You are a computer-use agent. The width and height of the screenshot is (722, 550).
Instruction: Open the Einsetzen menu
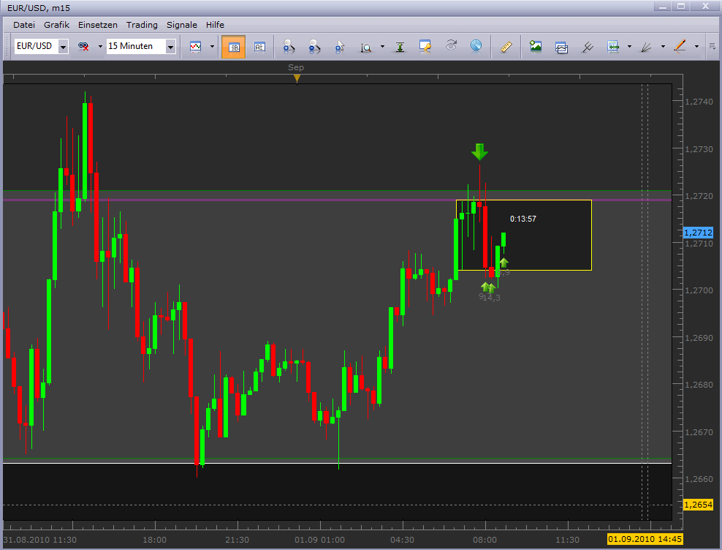[98, 25]
